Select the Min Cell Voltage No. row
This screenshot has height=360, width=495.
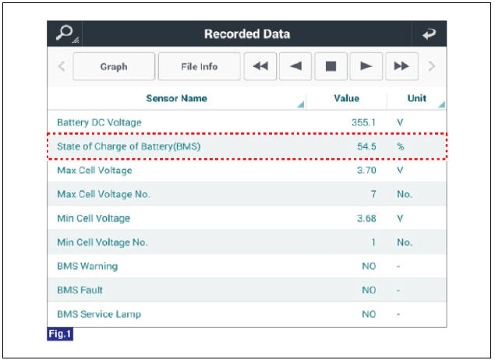coord(247,242)
